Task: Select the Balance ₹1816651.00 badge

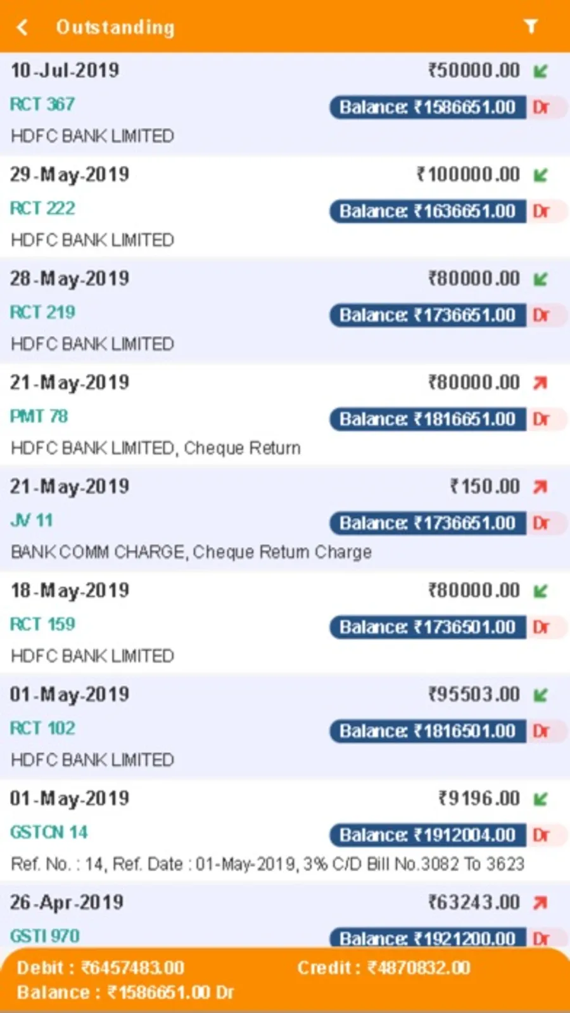Action: pyautogui.click(x=427, y=419)
